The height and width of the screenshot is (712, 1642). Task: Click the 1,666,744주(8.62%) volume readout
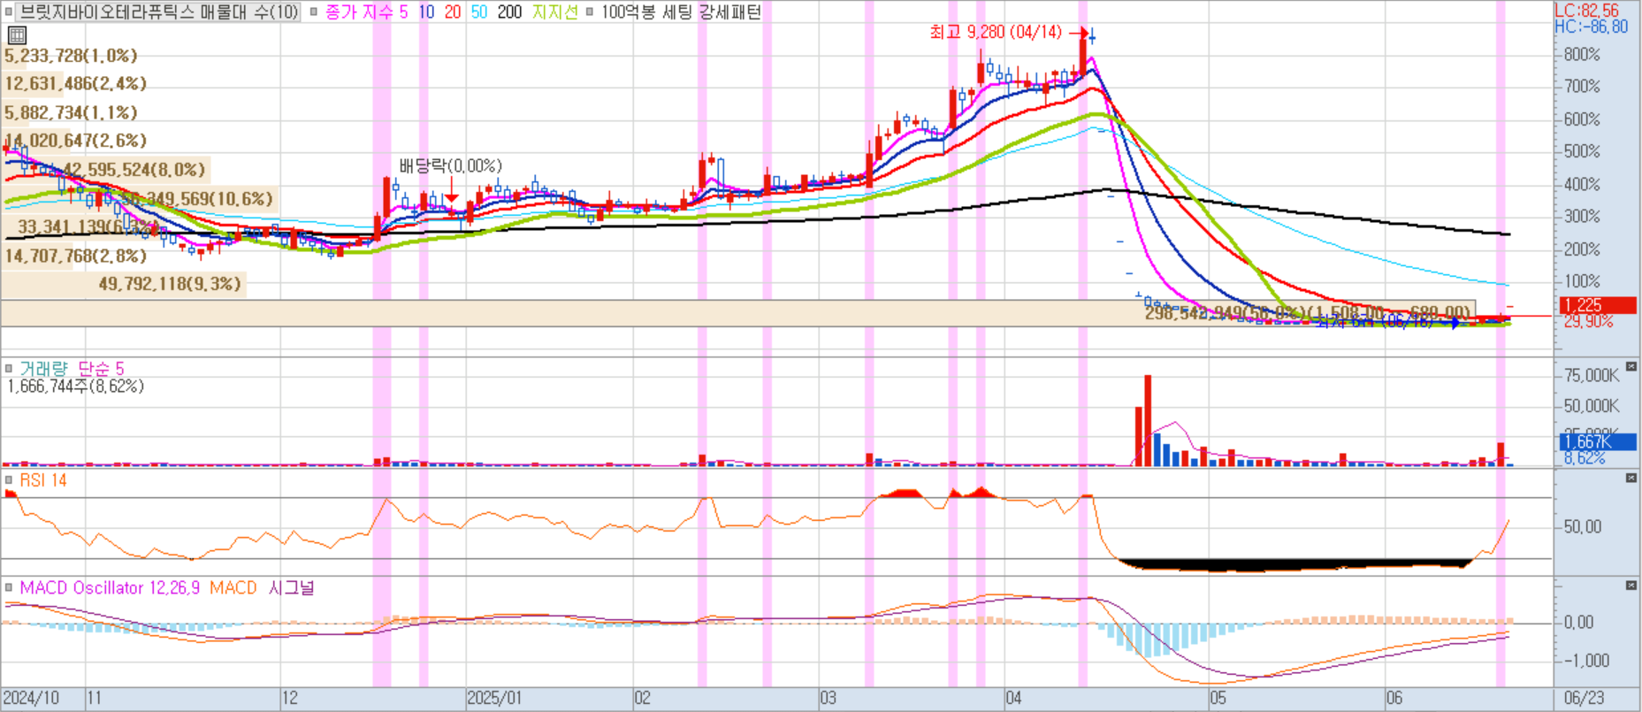[75, 387]
